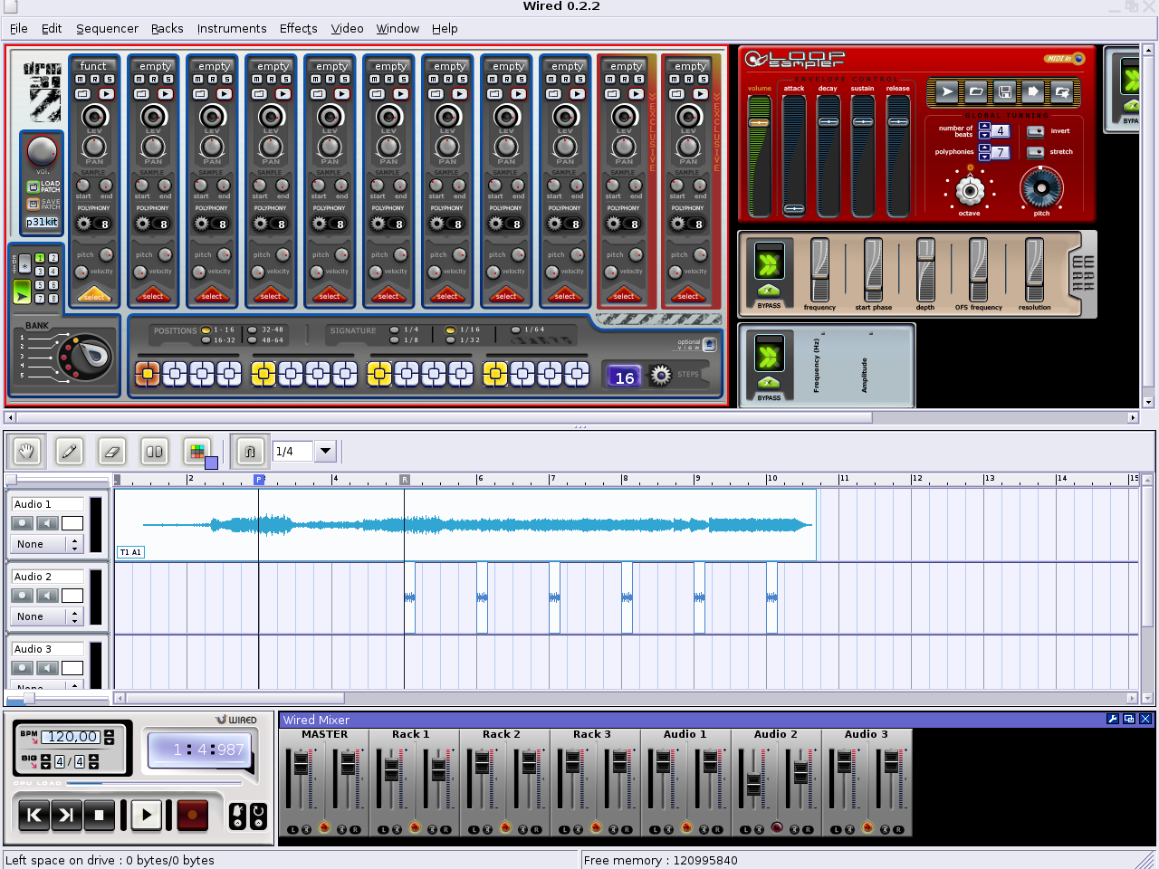Click the funct pad select button
Screen dimensions: 1159x869
click(94, 295)
